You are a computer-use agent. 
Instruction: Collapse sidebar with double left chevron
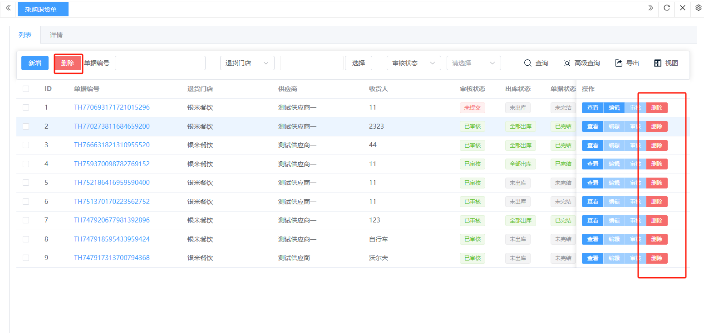(8, 8)
